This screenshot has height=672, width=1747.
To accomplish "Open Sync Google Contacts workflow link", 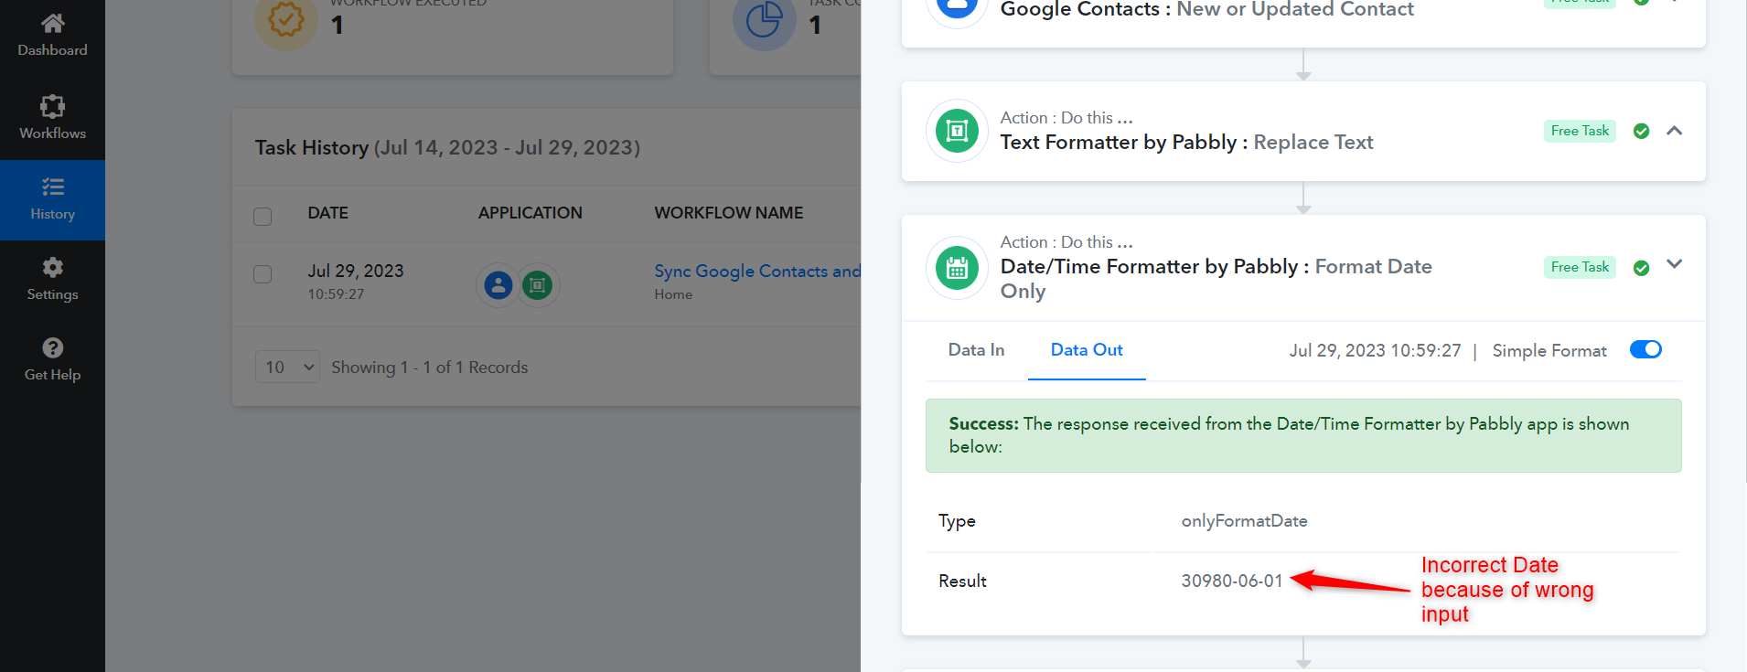I will pos(757,271).
